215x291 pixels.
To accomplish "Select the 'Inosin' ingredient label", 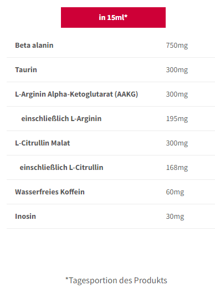I will click(25, 217).
